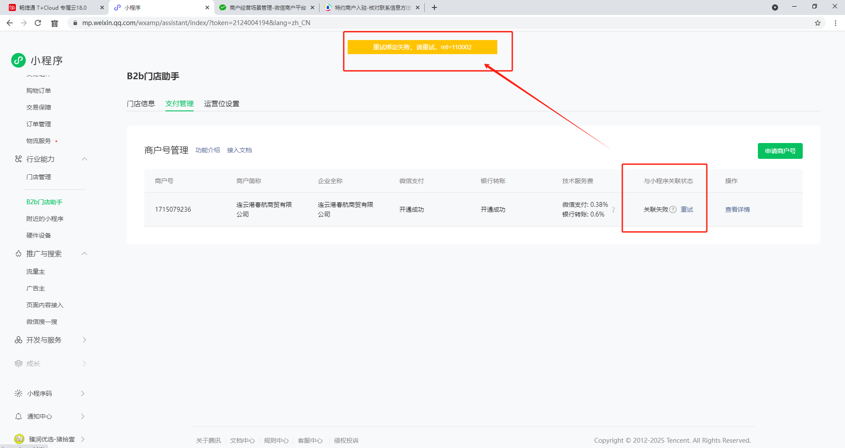The height and width of the screenshot is (448, 845).
Task: Bookmark this page with the star icon
Action: [x=817, y=23]
